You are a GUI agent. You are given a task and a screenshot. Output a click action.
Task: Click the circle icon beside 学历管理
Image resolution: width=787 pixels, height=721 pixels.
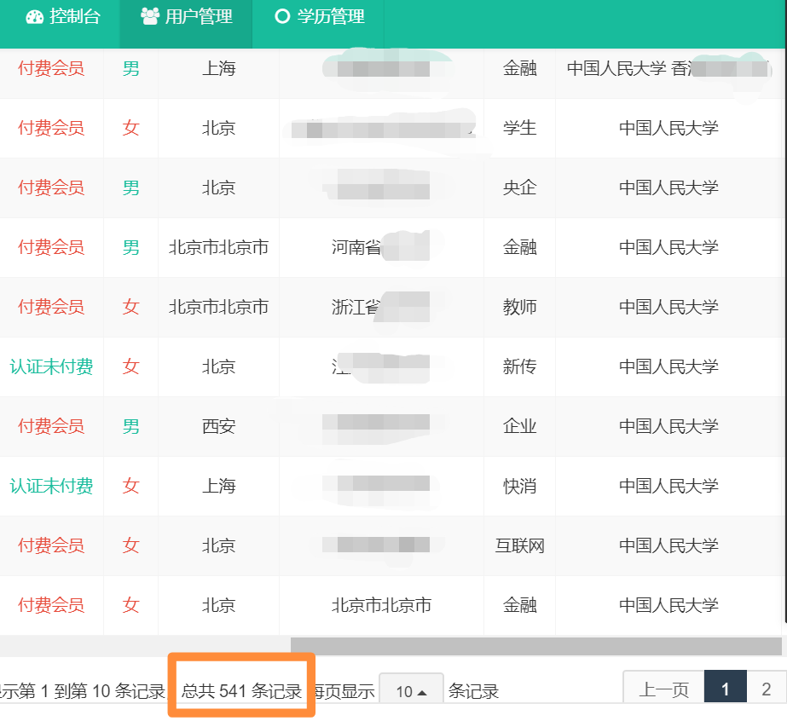[282, 16]
